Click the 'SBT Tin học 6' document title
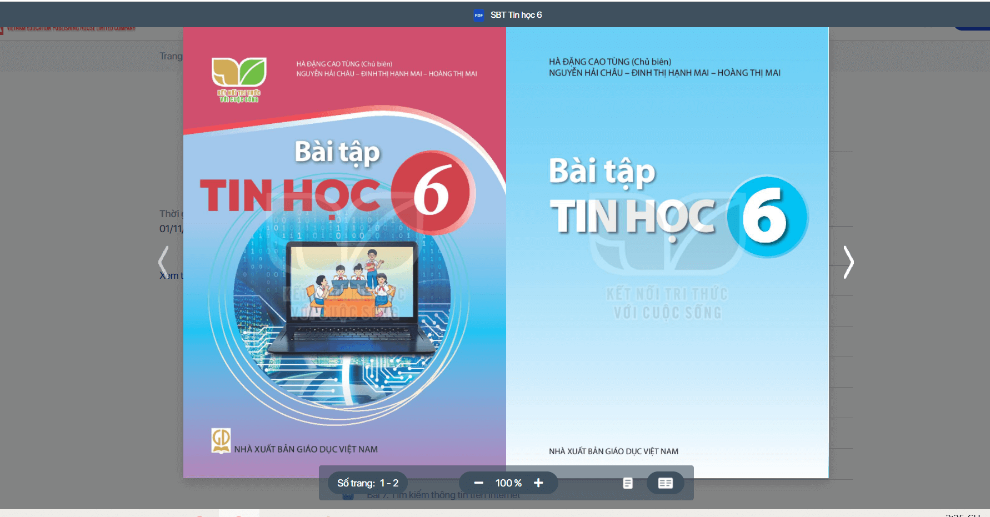 point(516,15)
